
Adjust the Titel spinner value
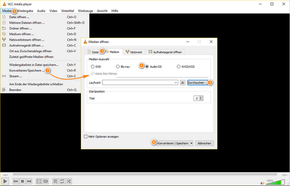(x=201, y=98)
